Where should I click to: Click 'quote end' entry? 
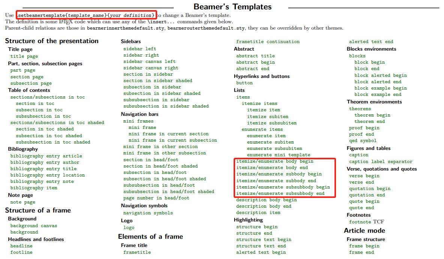point(361,208)
